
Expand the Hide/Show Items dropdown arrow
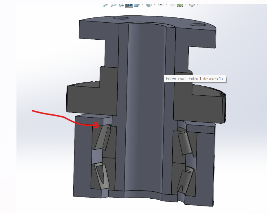click(x=166, y=4)
